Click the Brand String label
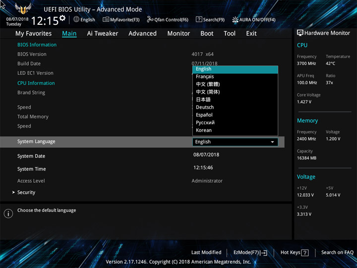The image size is (357, 268). [x=31, y=93]
